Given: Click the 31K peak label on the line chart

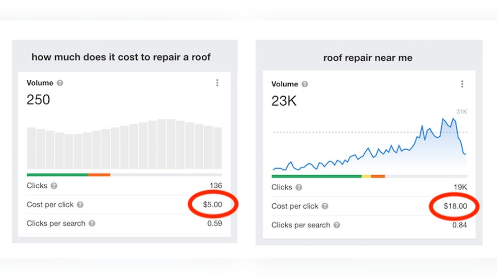Looking at the screenshot, I should [462, 112].
